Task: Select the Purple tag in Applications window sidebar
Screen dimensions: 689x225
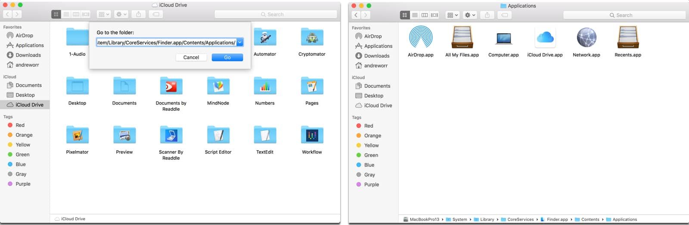Action: (371, 185)
